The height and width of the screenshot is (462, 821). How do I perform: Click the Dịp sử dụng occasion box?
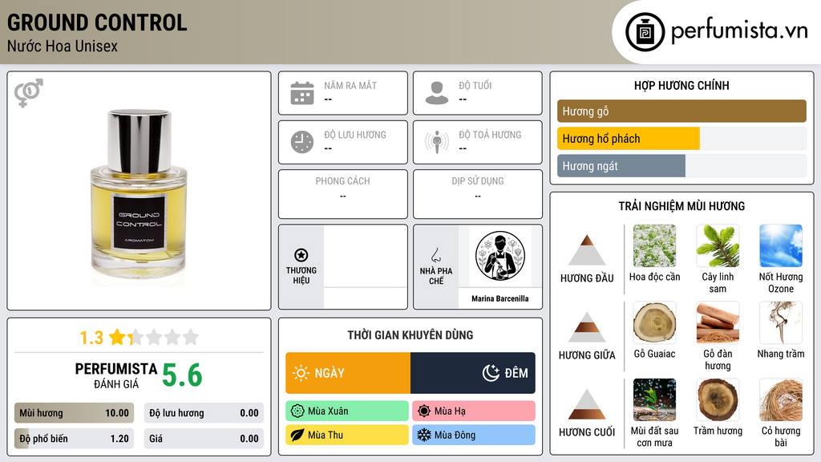pos(478,194)
